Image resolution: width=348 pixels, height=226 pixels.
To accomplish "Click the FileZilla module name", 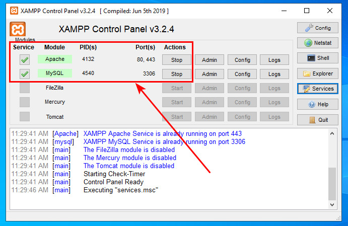I will 54,88.
